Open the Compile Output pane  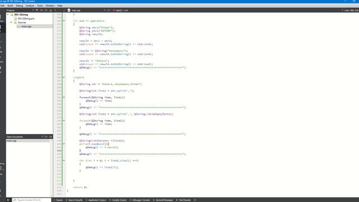coord(118,200)
